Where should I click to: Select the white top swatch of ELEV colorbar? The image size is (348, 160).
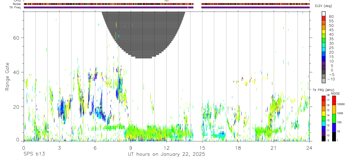(324, 13)
